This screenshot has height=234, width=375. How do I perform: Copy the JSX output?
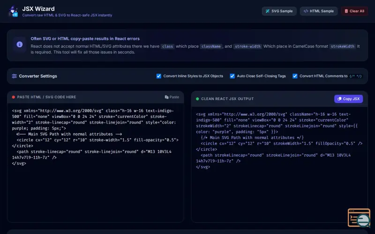[348, 99]
